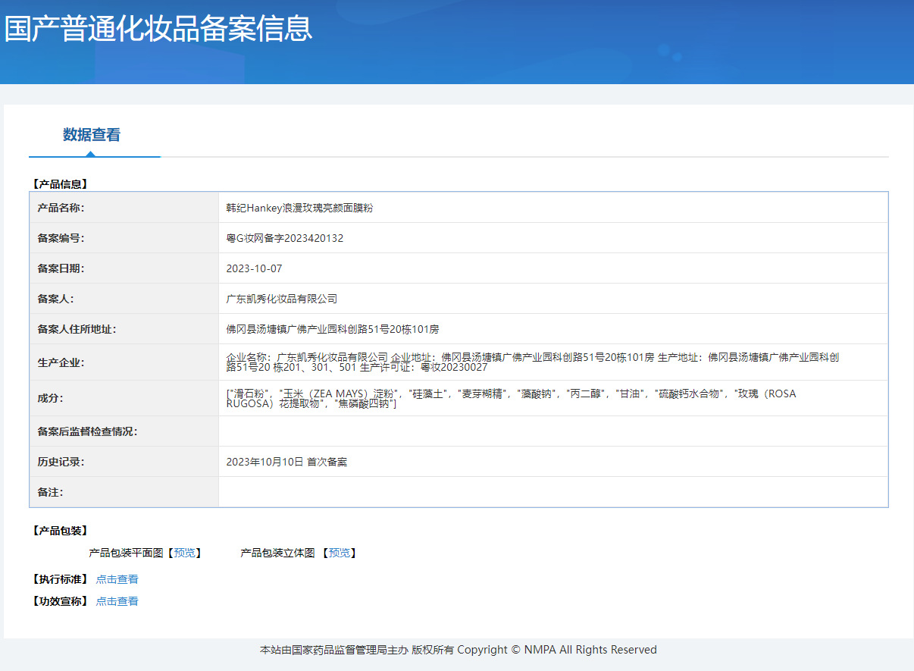Click the 【产品包装】 section heading
The width and height of the screenshot is (914, 671).
click(60, 531)
